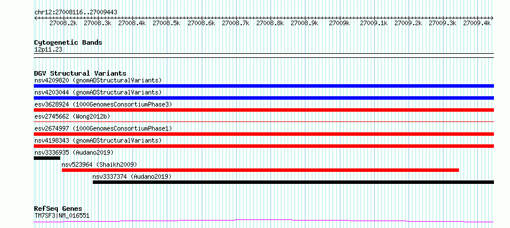Screen dimensions: 510x228
Task: Click the RefSeq Genes track title
Action: coord(58,209)
